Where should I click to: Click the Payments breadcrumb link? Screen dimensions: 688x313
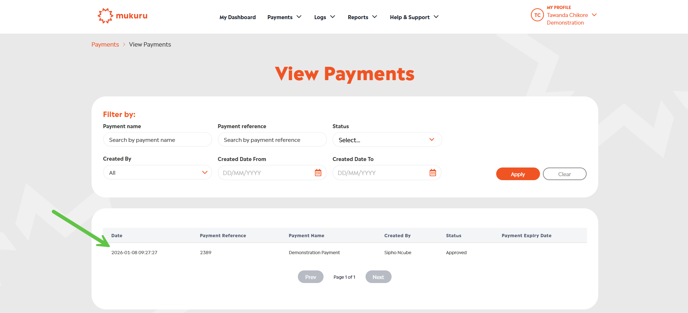105,44
